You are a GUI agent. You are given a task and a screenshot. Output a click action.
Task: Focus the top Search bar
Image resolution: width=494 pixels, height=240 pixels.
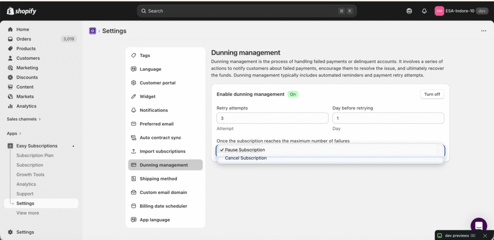pos(247,11)
